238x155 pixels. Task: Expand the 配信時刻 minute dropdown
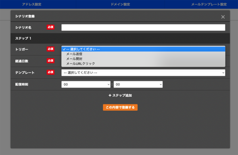[138, 85]
